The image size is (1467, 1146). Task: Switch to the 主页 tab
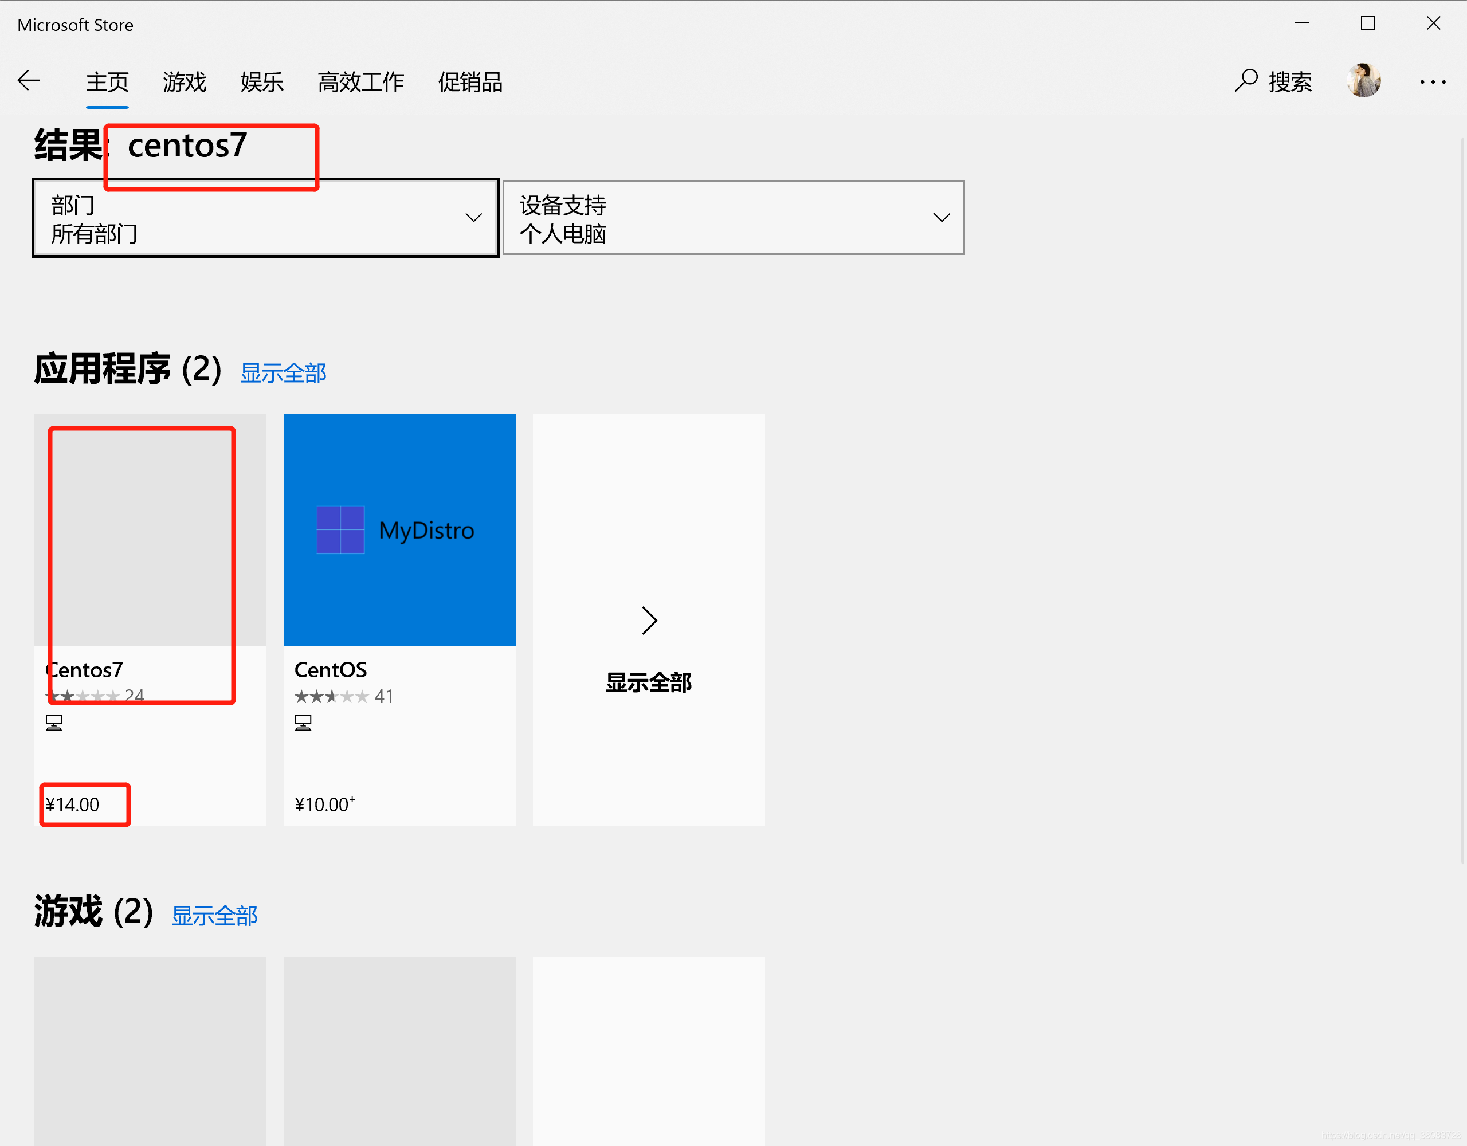click(x=107, y=82)
